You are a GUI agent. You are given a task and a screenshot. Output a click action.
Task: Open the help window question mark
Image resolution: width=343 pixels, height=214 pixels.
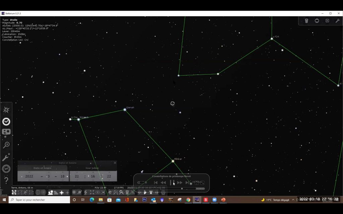coord(6,180)
